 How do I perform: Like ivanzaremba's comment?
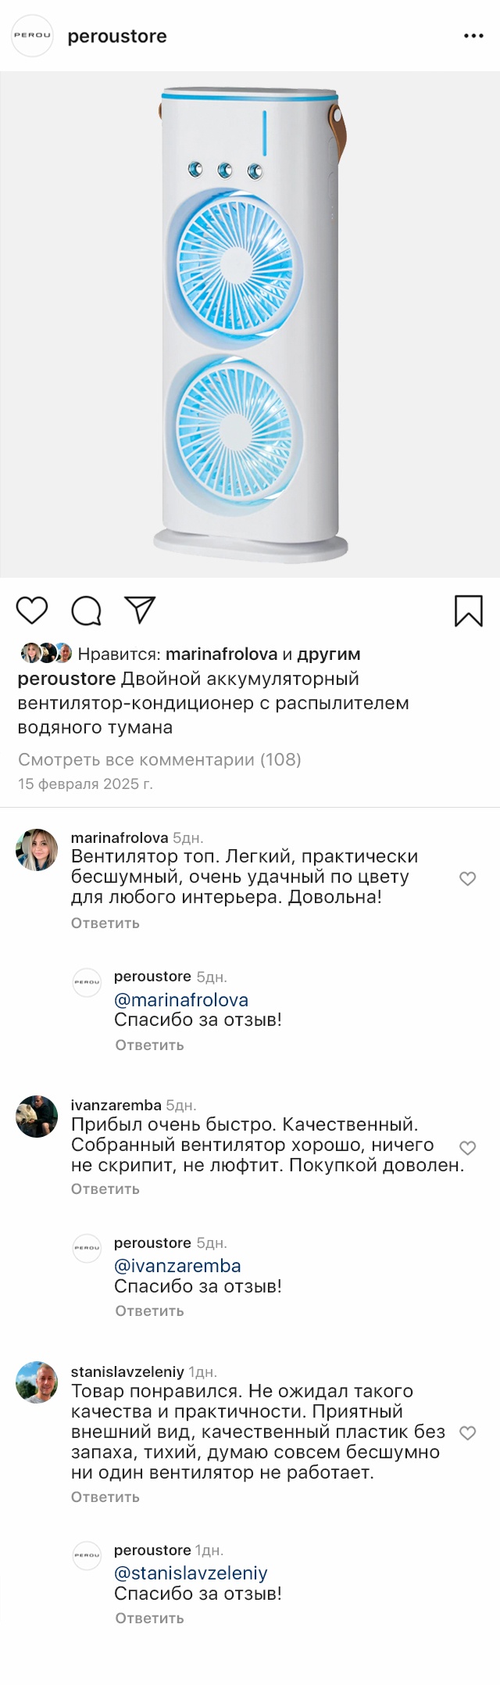pyautogui.click(x=467, y=1147)
